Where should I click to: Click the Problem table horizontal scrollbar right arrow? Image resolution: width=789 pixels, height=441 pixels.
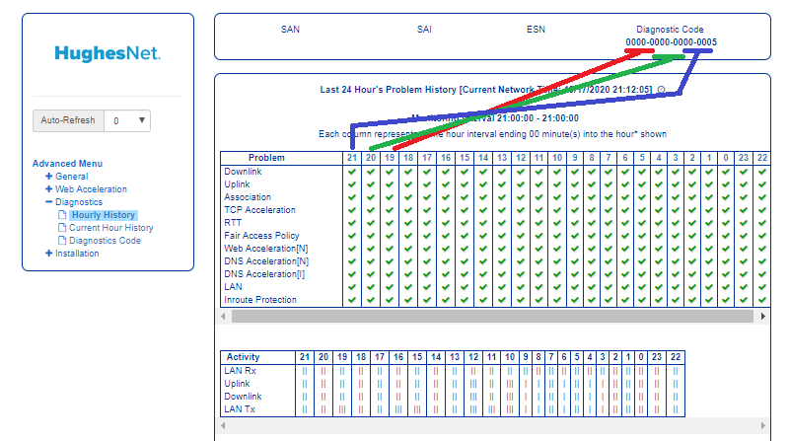coord(761,316)
